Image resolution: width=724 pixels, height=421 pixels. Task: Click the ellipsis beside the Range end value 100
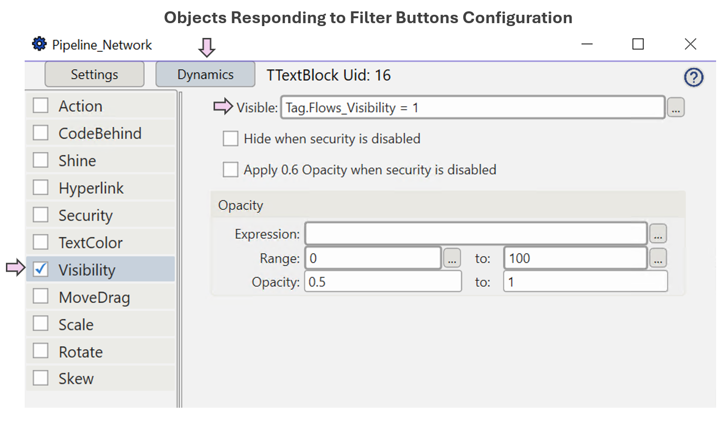pos(658,258)
